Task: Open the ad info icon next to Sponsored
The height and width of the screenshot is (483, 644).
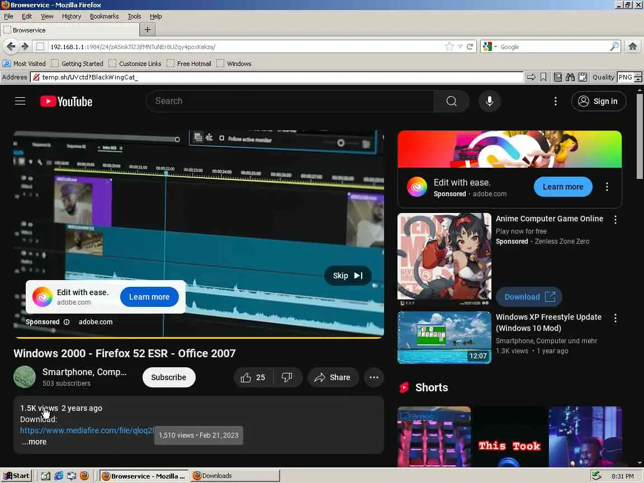Action: tap(67, 322)
